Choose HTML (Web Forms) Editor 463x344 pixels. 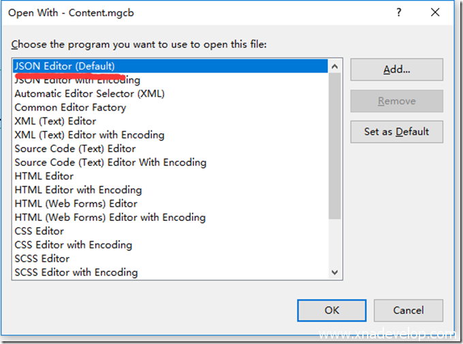tap(76, 203)
